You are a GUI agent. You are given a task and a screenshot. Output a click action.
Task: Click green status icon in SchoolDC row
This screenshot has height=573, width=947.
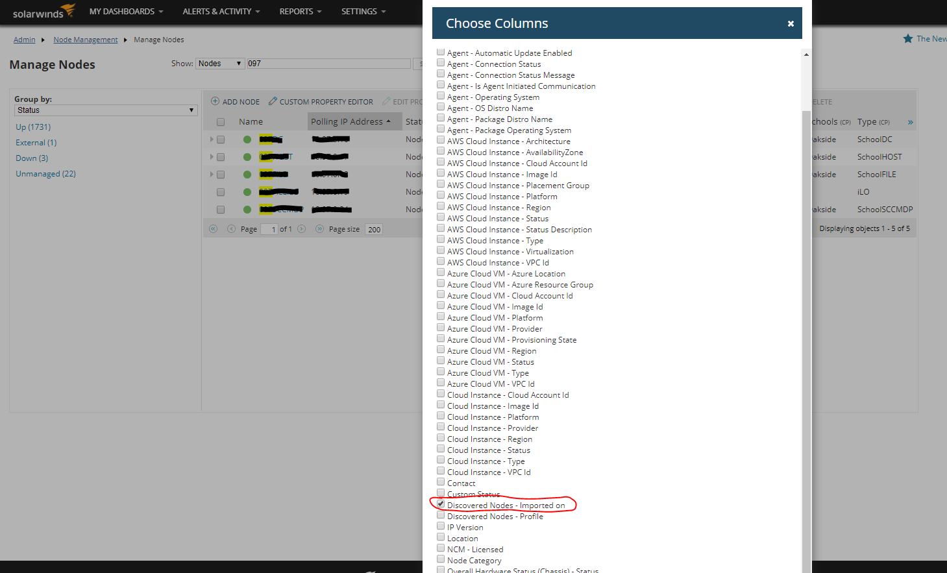click(x=247, y=140)
